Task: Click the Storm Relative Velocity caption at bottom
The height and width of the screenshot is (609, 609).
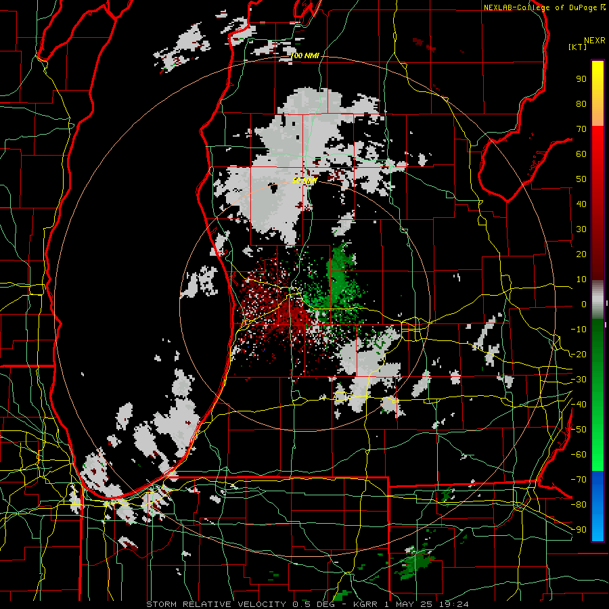Action: point(308,604)
